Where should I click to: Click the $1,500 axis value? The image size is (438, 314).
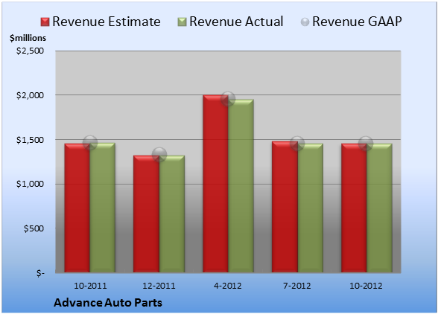30,140
